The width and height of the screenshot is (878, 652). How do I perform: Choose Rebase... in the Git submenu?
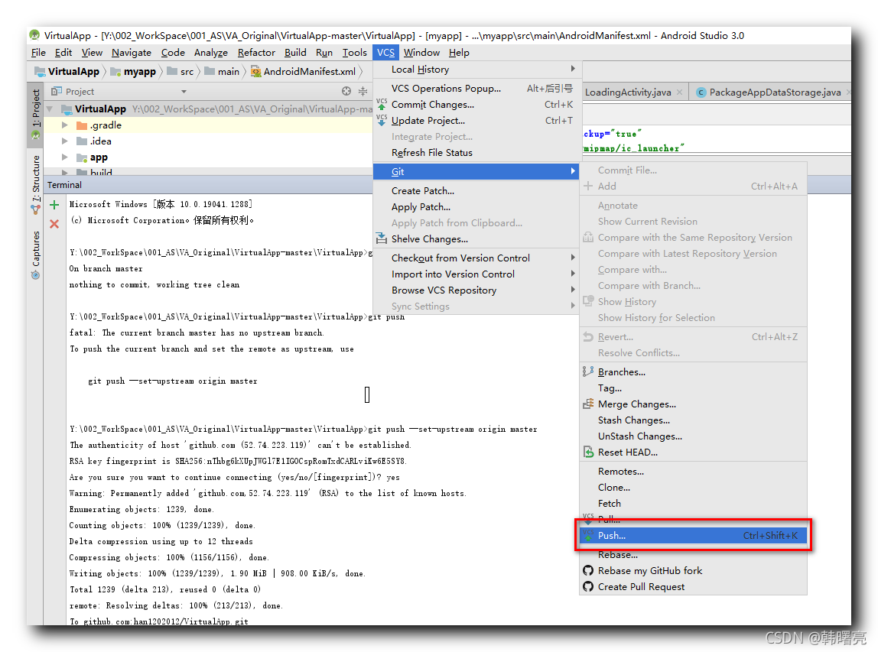click(694, 555)
